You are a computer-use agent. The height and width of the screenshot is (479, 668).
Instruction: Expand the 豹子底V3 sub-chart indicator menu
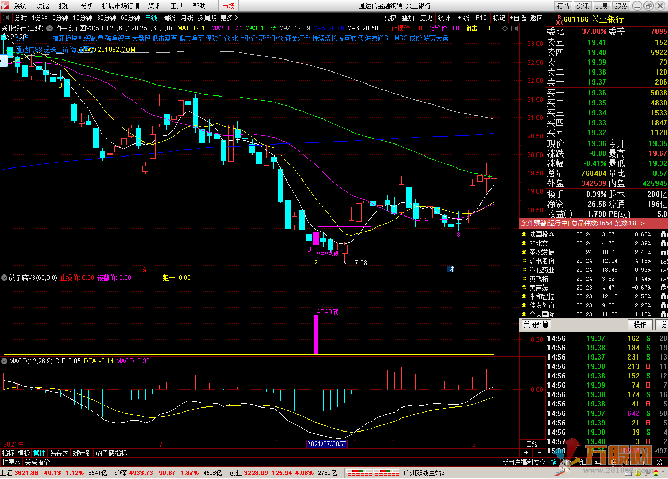click(5, 278)
